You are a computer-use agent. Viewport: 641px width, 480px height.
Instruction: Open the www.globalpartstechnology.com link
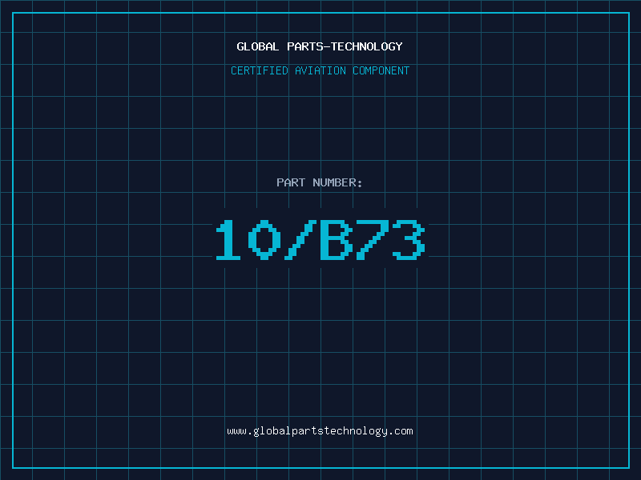click(x=320, y=431)
